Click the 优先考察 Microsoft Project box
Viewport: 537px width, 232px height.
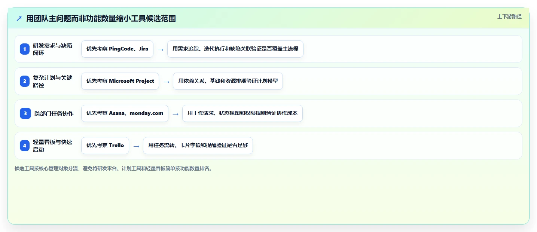(120, 81)
